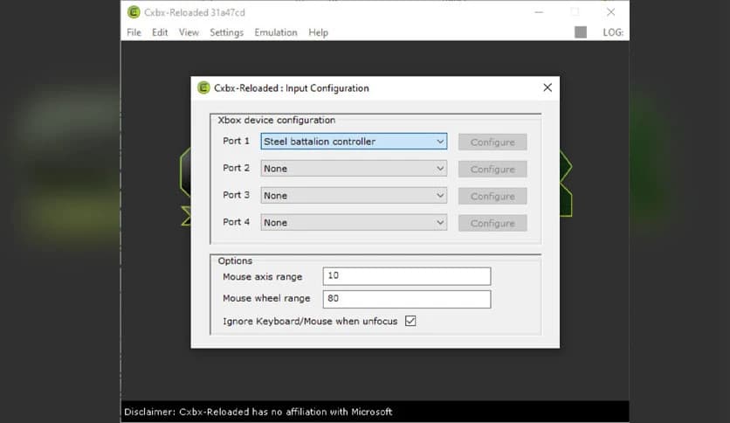Open the Emulation menu

pyautogui.click(x=276, y=32)
